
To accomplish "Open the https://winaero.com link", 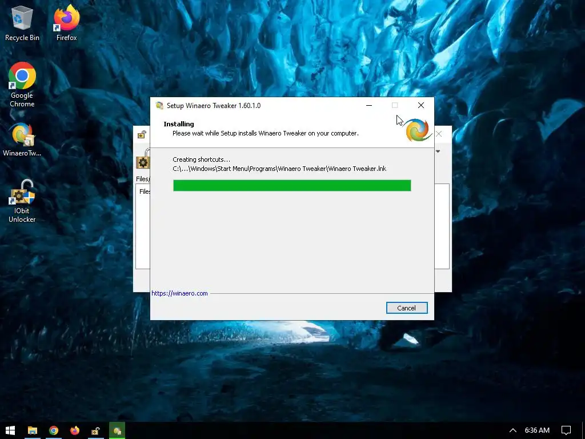I will 179,293.
